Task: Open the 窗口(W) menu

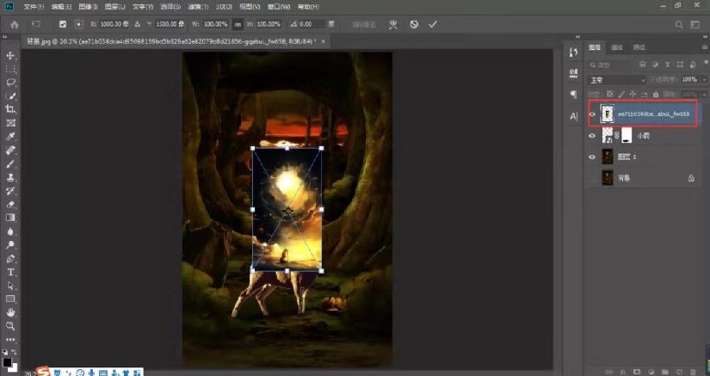Action: pyautogui.click(x=279, y=7)
